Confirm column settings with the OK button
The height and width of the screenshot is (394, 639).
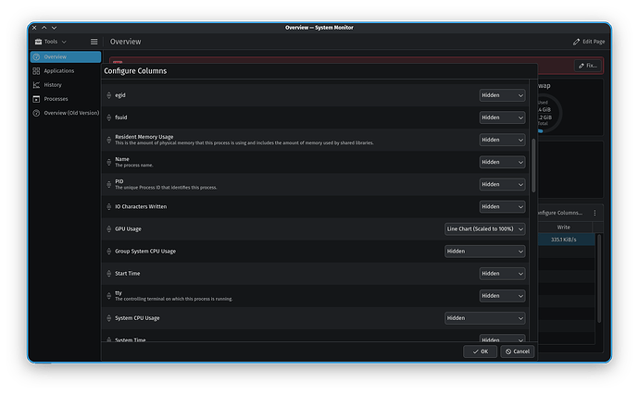pos(480,351)
